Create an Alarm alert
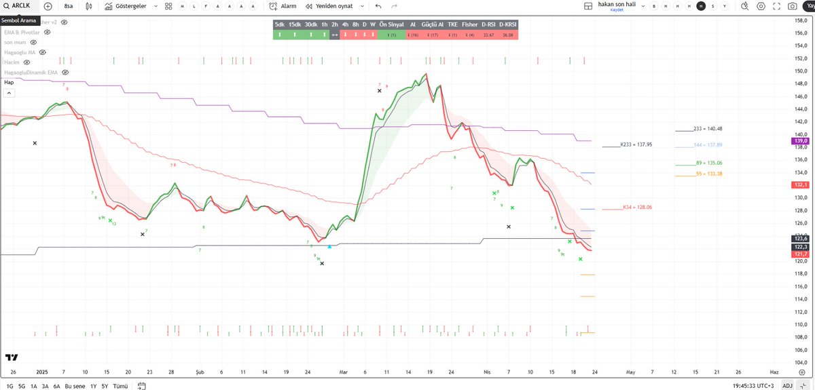 pos(283,6)
